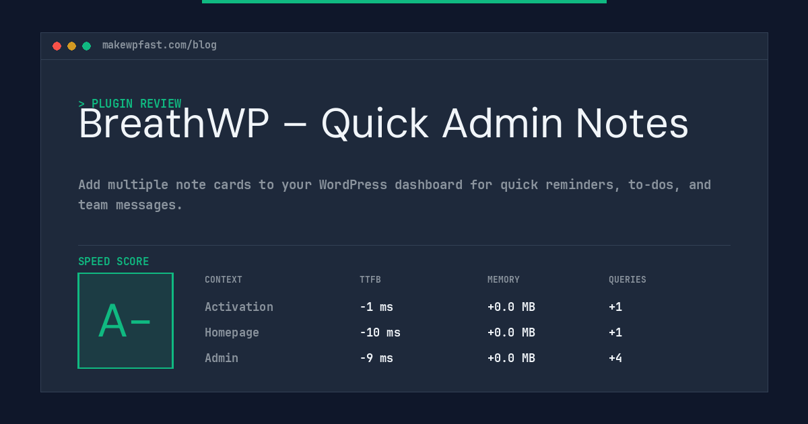The height and width of the screenshot is (424, 808).
Task: Select the Homepage row label
Action: tap(232, 332)
